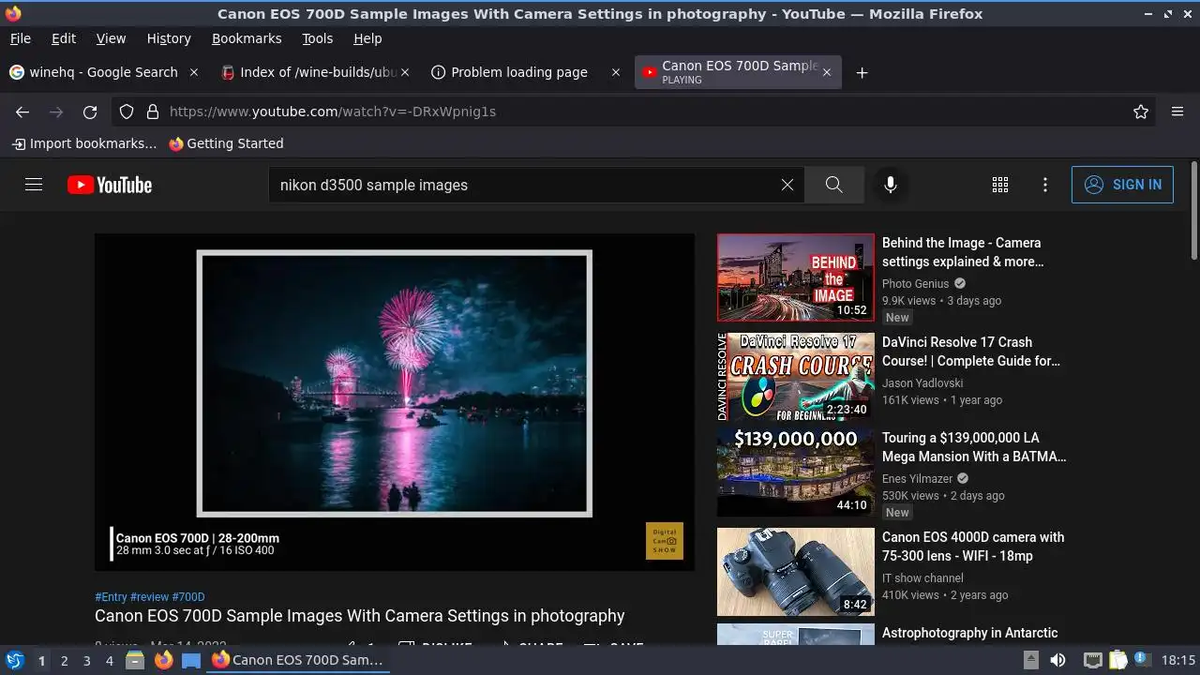The image size is (1200, 675).
Task: Open tracking protection shield icon
Action: [127, 112]
